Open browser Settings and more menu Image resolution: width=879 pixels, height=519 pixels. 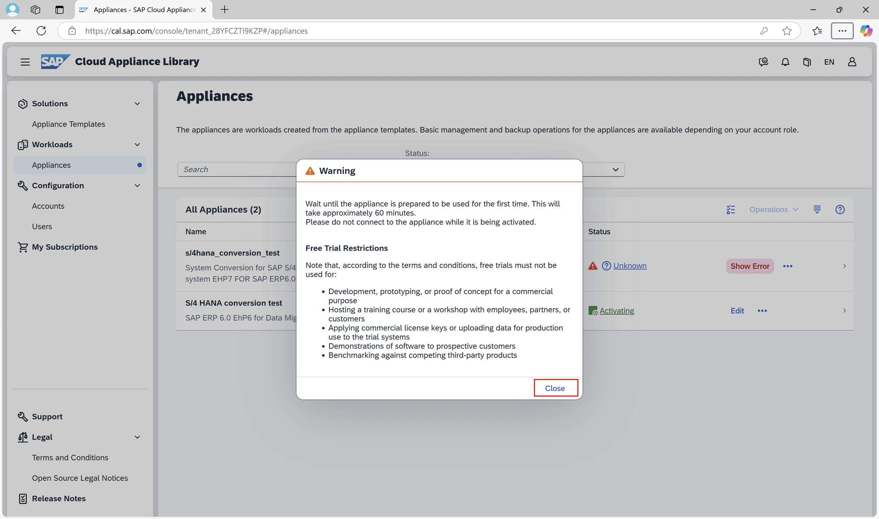pyautogui.click(x=842, y=31)
